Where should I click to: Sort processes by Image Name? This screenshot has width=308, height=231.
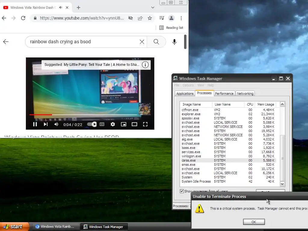[x=196, y=104]
